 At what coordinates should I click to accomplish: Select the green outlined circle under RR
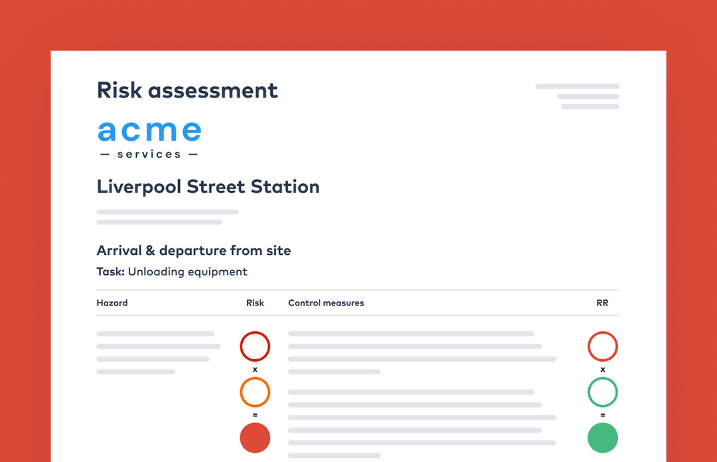pyautogui.click(x=603, y=392)
